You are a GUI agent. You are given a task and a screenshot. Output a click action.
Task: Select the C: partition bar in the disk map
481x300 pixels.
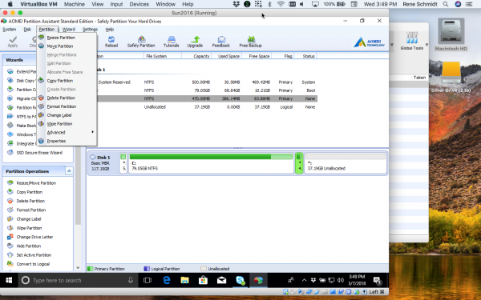coord(211,163)
